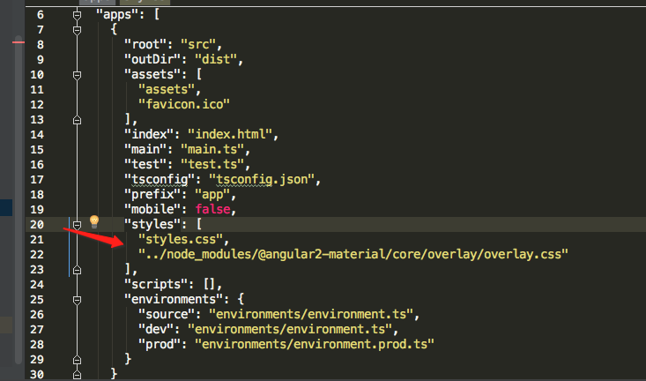Click the "src" value string

[x=198, y=44]
